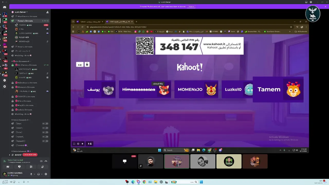
Task: Disable Streamer Mode from the notice bar
Action: (191, 6)
